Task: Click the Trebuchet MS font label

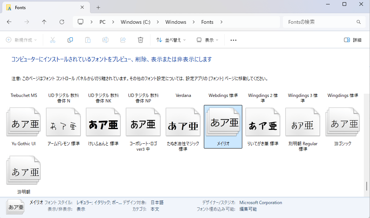Action: point(24,95)
